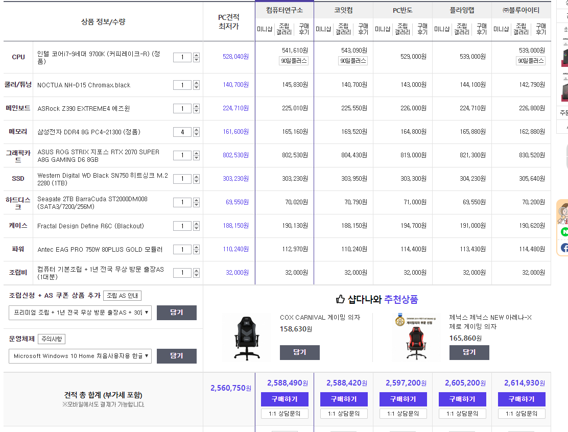Click the COX CARNIVAL gaming chair image
Image resolution: width=568 pixels, height=432 pixels.
(247, 337)
